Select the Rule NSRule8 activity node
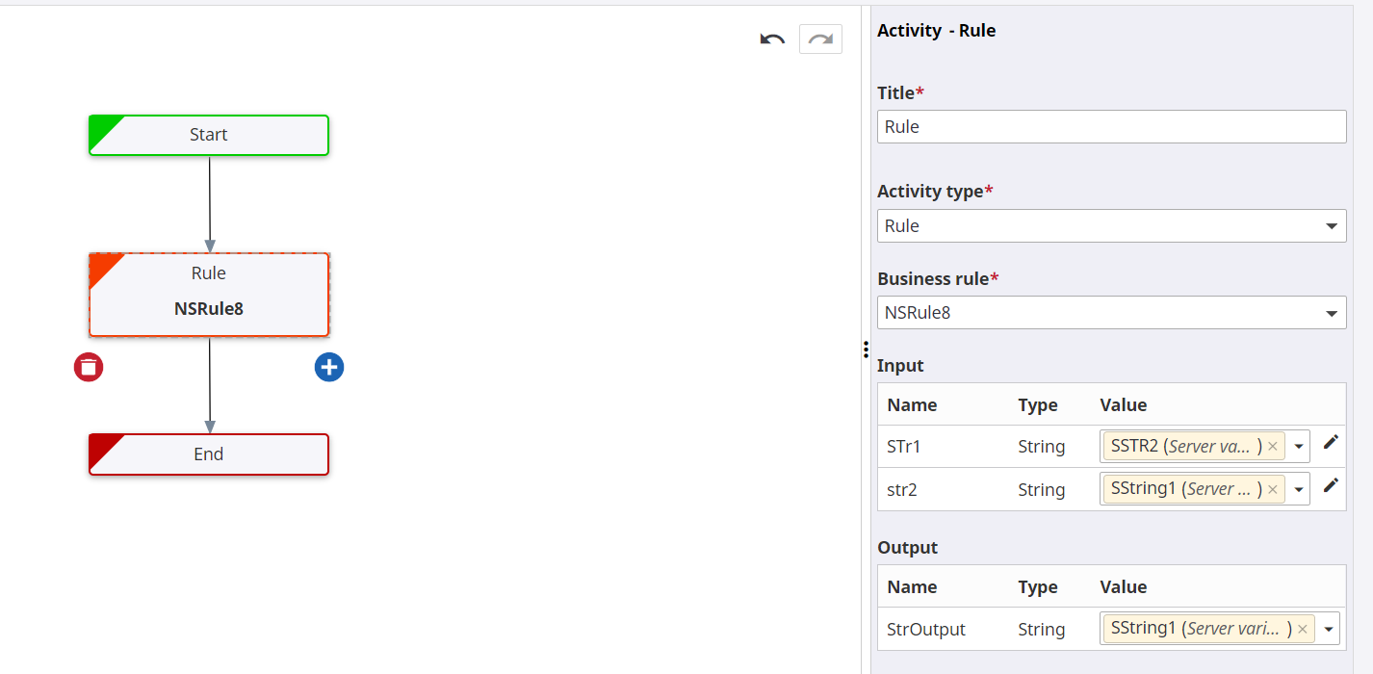Viewport: 1373px width, 674px height. click(208, 294)
